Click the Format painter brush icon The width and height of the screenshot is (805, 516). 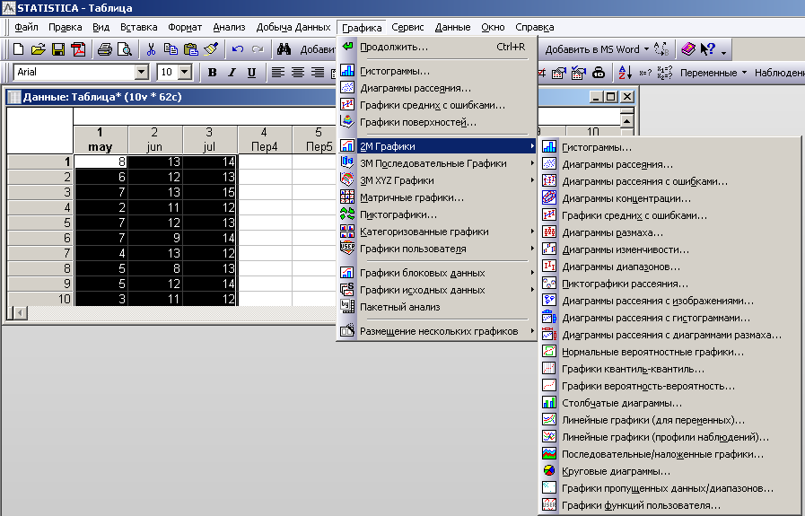coord(211,49)
